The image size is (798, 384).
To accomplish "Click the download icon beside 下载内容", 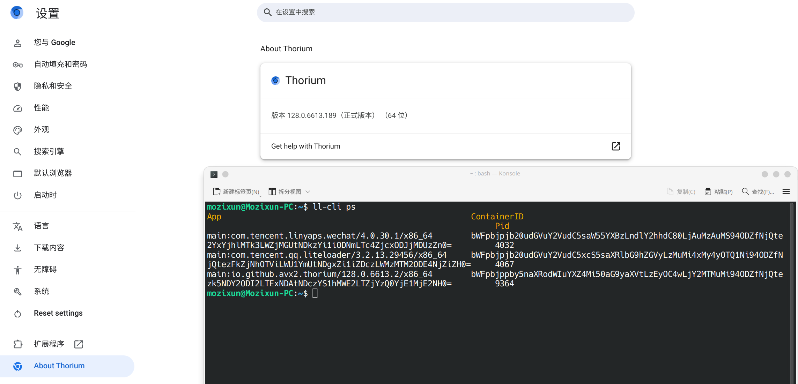I will [17, 248].
